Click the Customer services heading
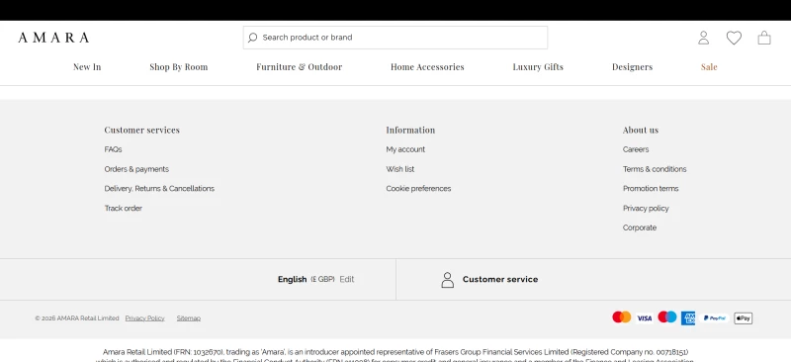This screenshot has height=362, width=791. click(x=141, y=130)
